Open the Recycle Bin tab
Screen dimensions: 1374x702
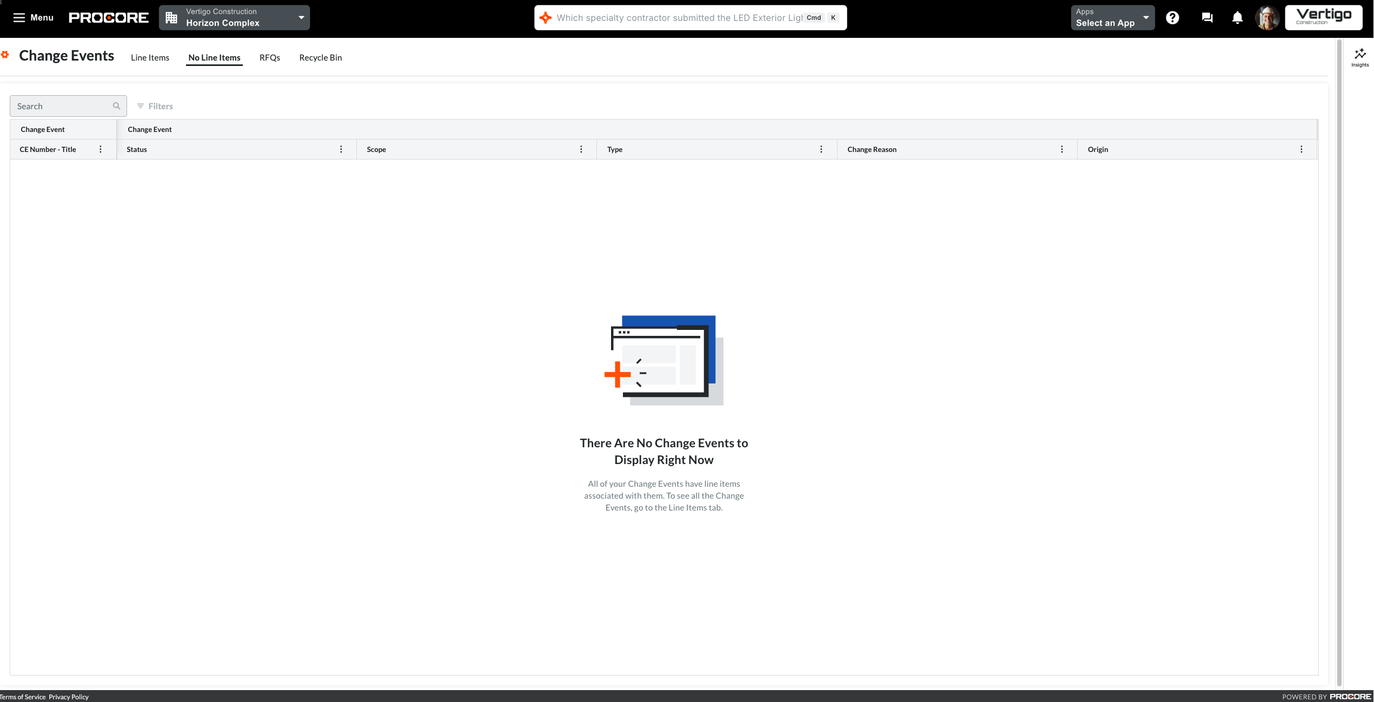click(x=320, y=57)
